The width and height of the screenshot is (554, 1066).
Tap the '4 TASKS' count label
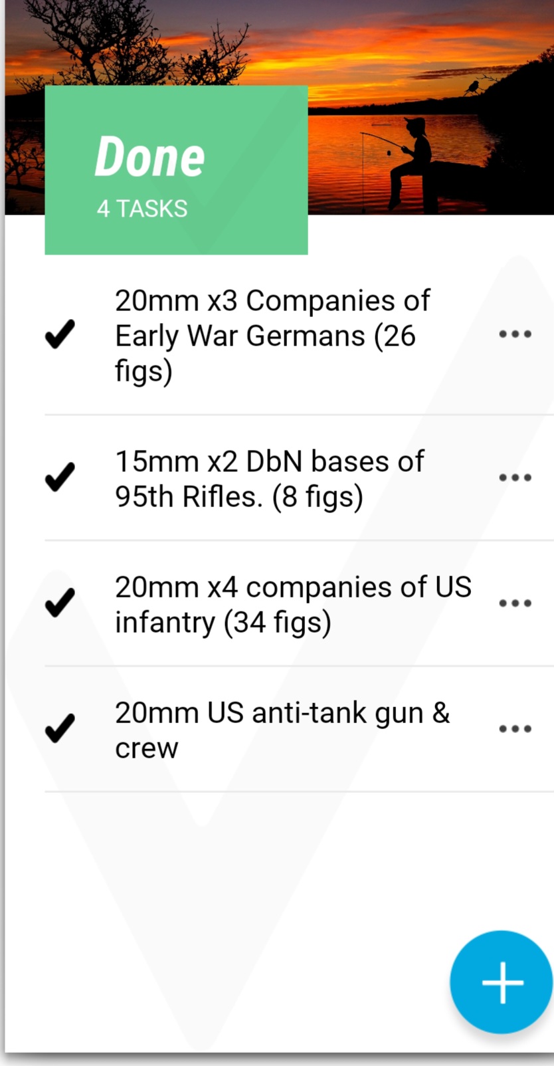pos(142,209)
